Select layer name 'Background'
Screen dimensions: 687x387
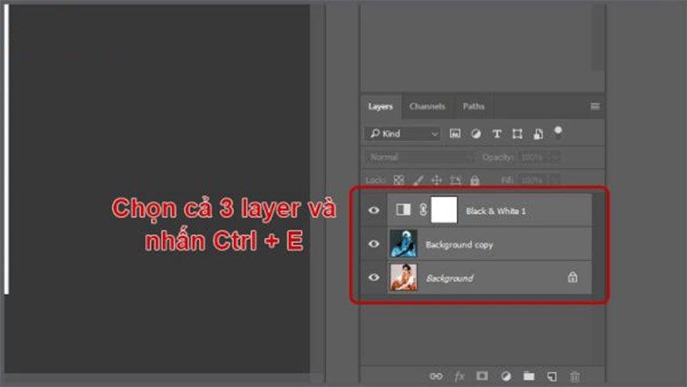[450, 279]
